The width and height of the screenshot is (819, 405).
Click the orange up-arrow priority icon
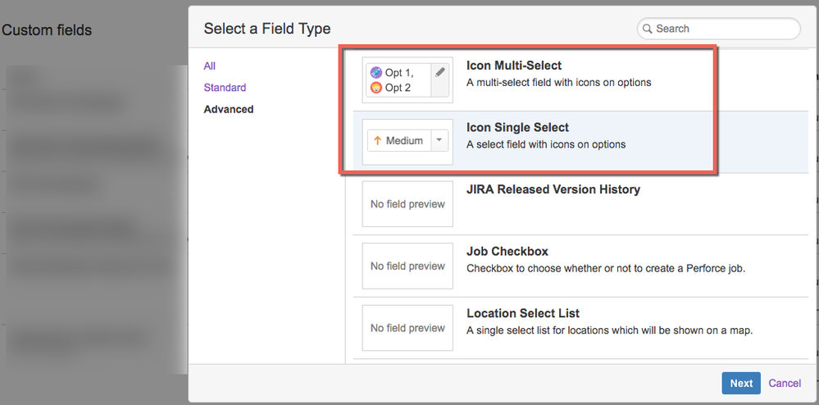tap(377, 141)
